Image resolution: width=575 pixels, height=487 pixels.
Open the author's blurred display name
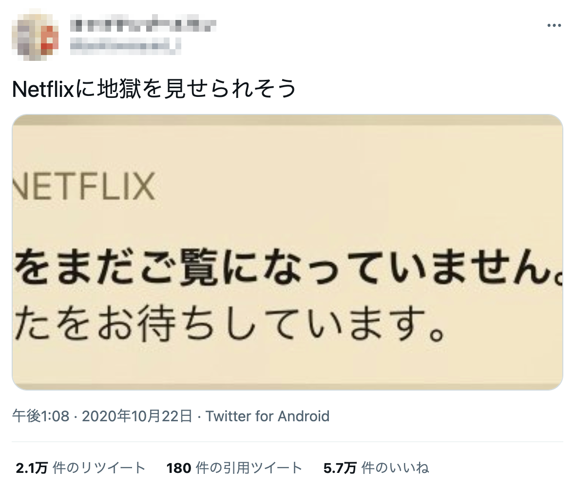tap(142, 24)
